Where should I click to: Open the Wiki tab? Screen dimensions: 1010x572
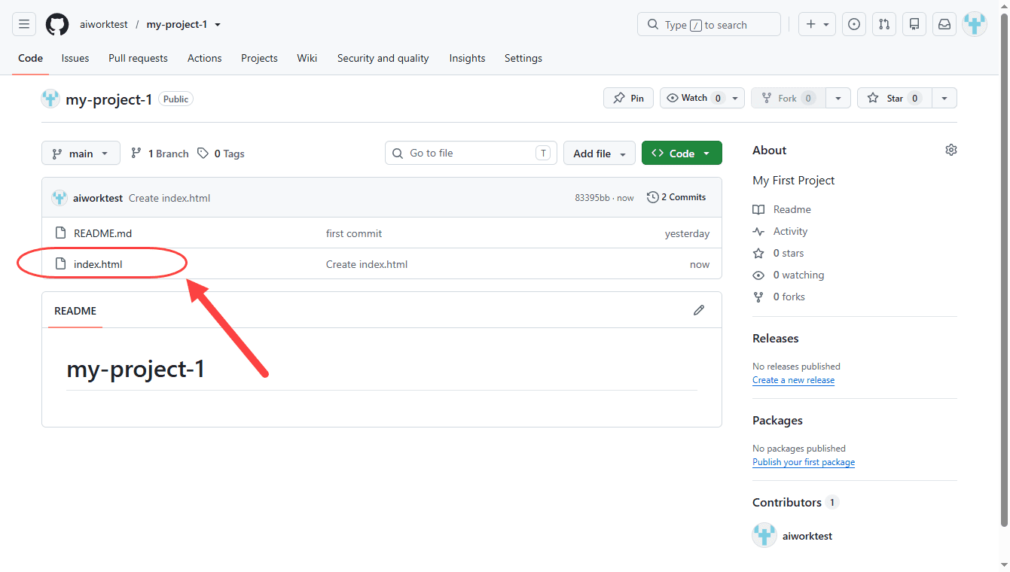[x=307, y=58]
